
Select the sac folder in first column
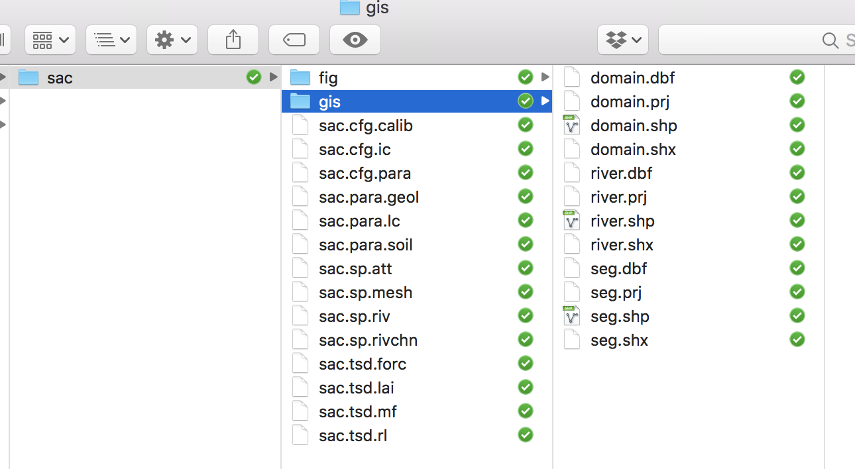[x=60, y=78]
